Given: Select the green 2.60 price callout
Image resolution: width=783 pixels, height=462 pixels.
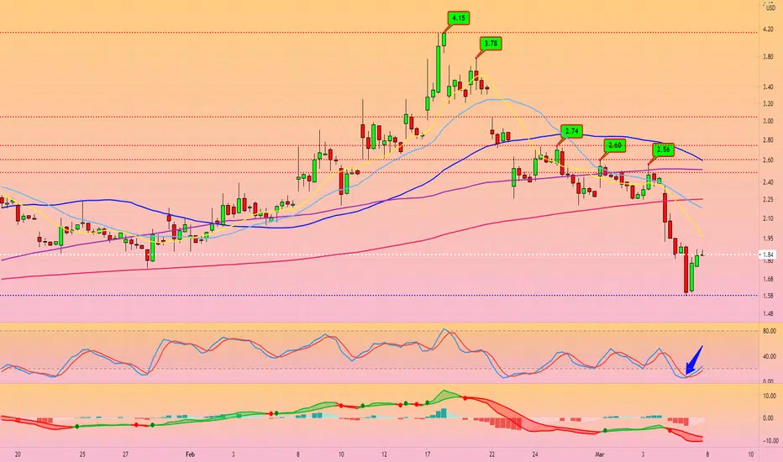Looking at the screenshot, I should pos(614,145).
